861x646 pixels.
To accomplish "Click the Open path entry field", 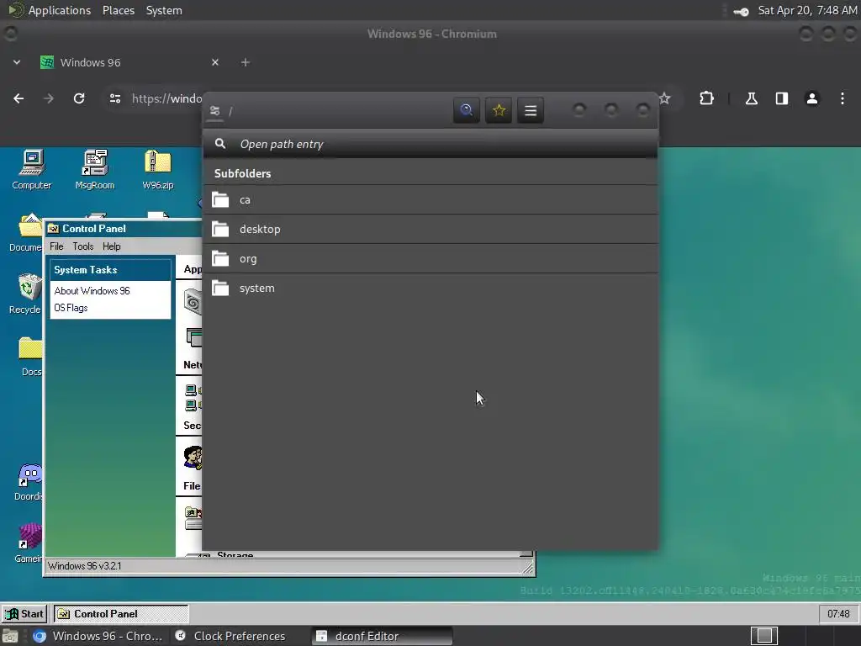I will point(430,144).
